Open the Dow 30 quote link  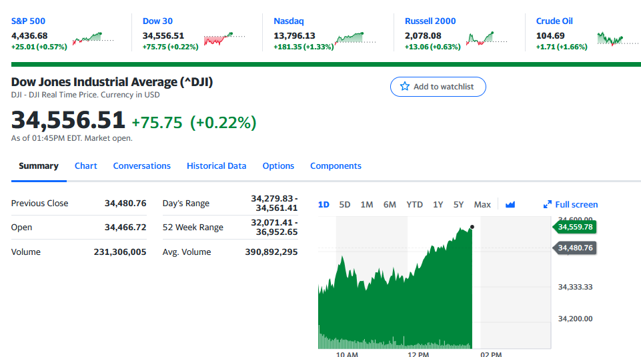point(157,21)
